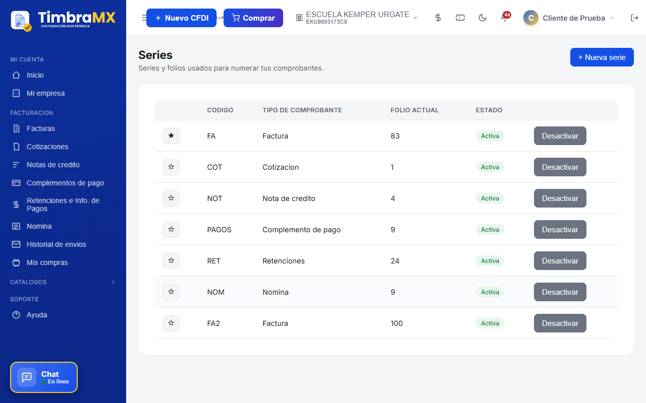Go to Inicio in sidebar
This screenshot has width=646, height=403.
[63, 75]
